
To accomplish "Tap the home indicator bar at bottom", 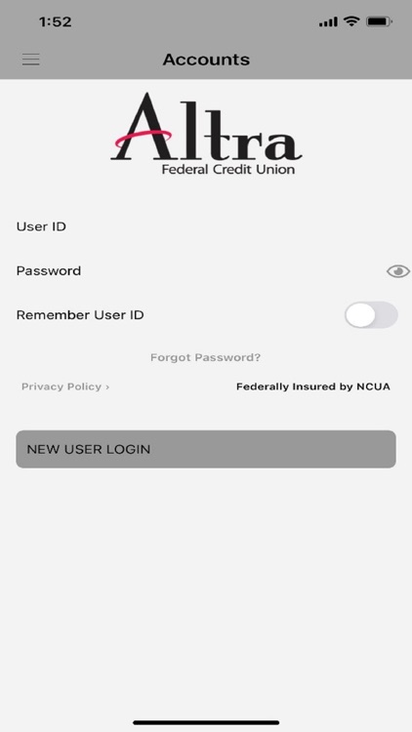I will [206, 722].
